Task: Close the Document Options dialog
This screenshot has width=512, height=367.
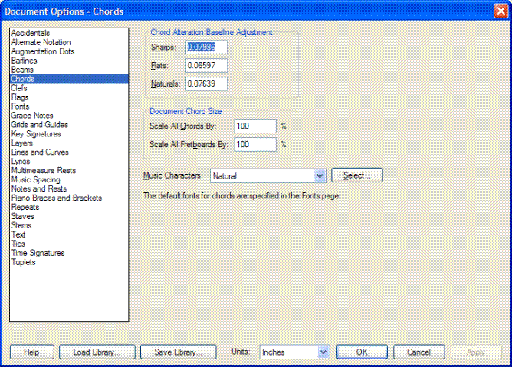Action: tap(500, 11)
